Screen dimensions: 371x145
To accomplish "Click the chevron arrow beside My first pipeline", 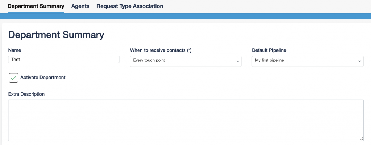I will click(x=360, y=61).
